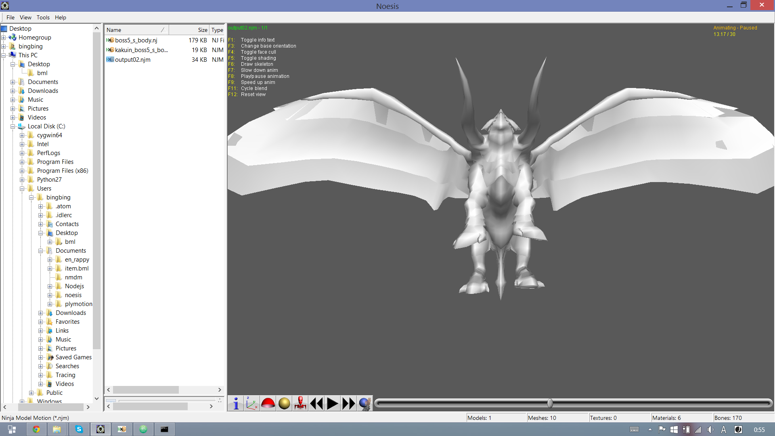Open the Tools menu
The width and height of the screenshot is (775, 436).
43,17
